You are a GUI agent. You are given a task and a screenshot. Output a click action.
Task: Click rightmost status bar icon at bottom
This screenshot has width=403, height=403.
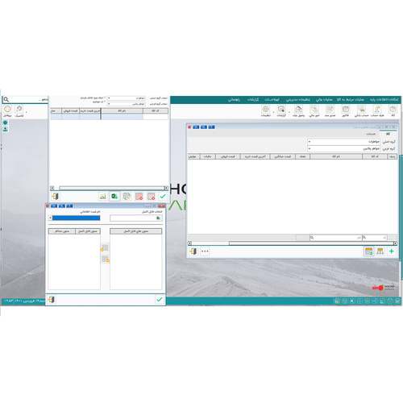click(397, 301)
